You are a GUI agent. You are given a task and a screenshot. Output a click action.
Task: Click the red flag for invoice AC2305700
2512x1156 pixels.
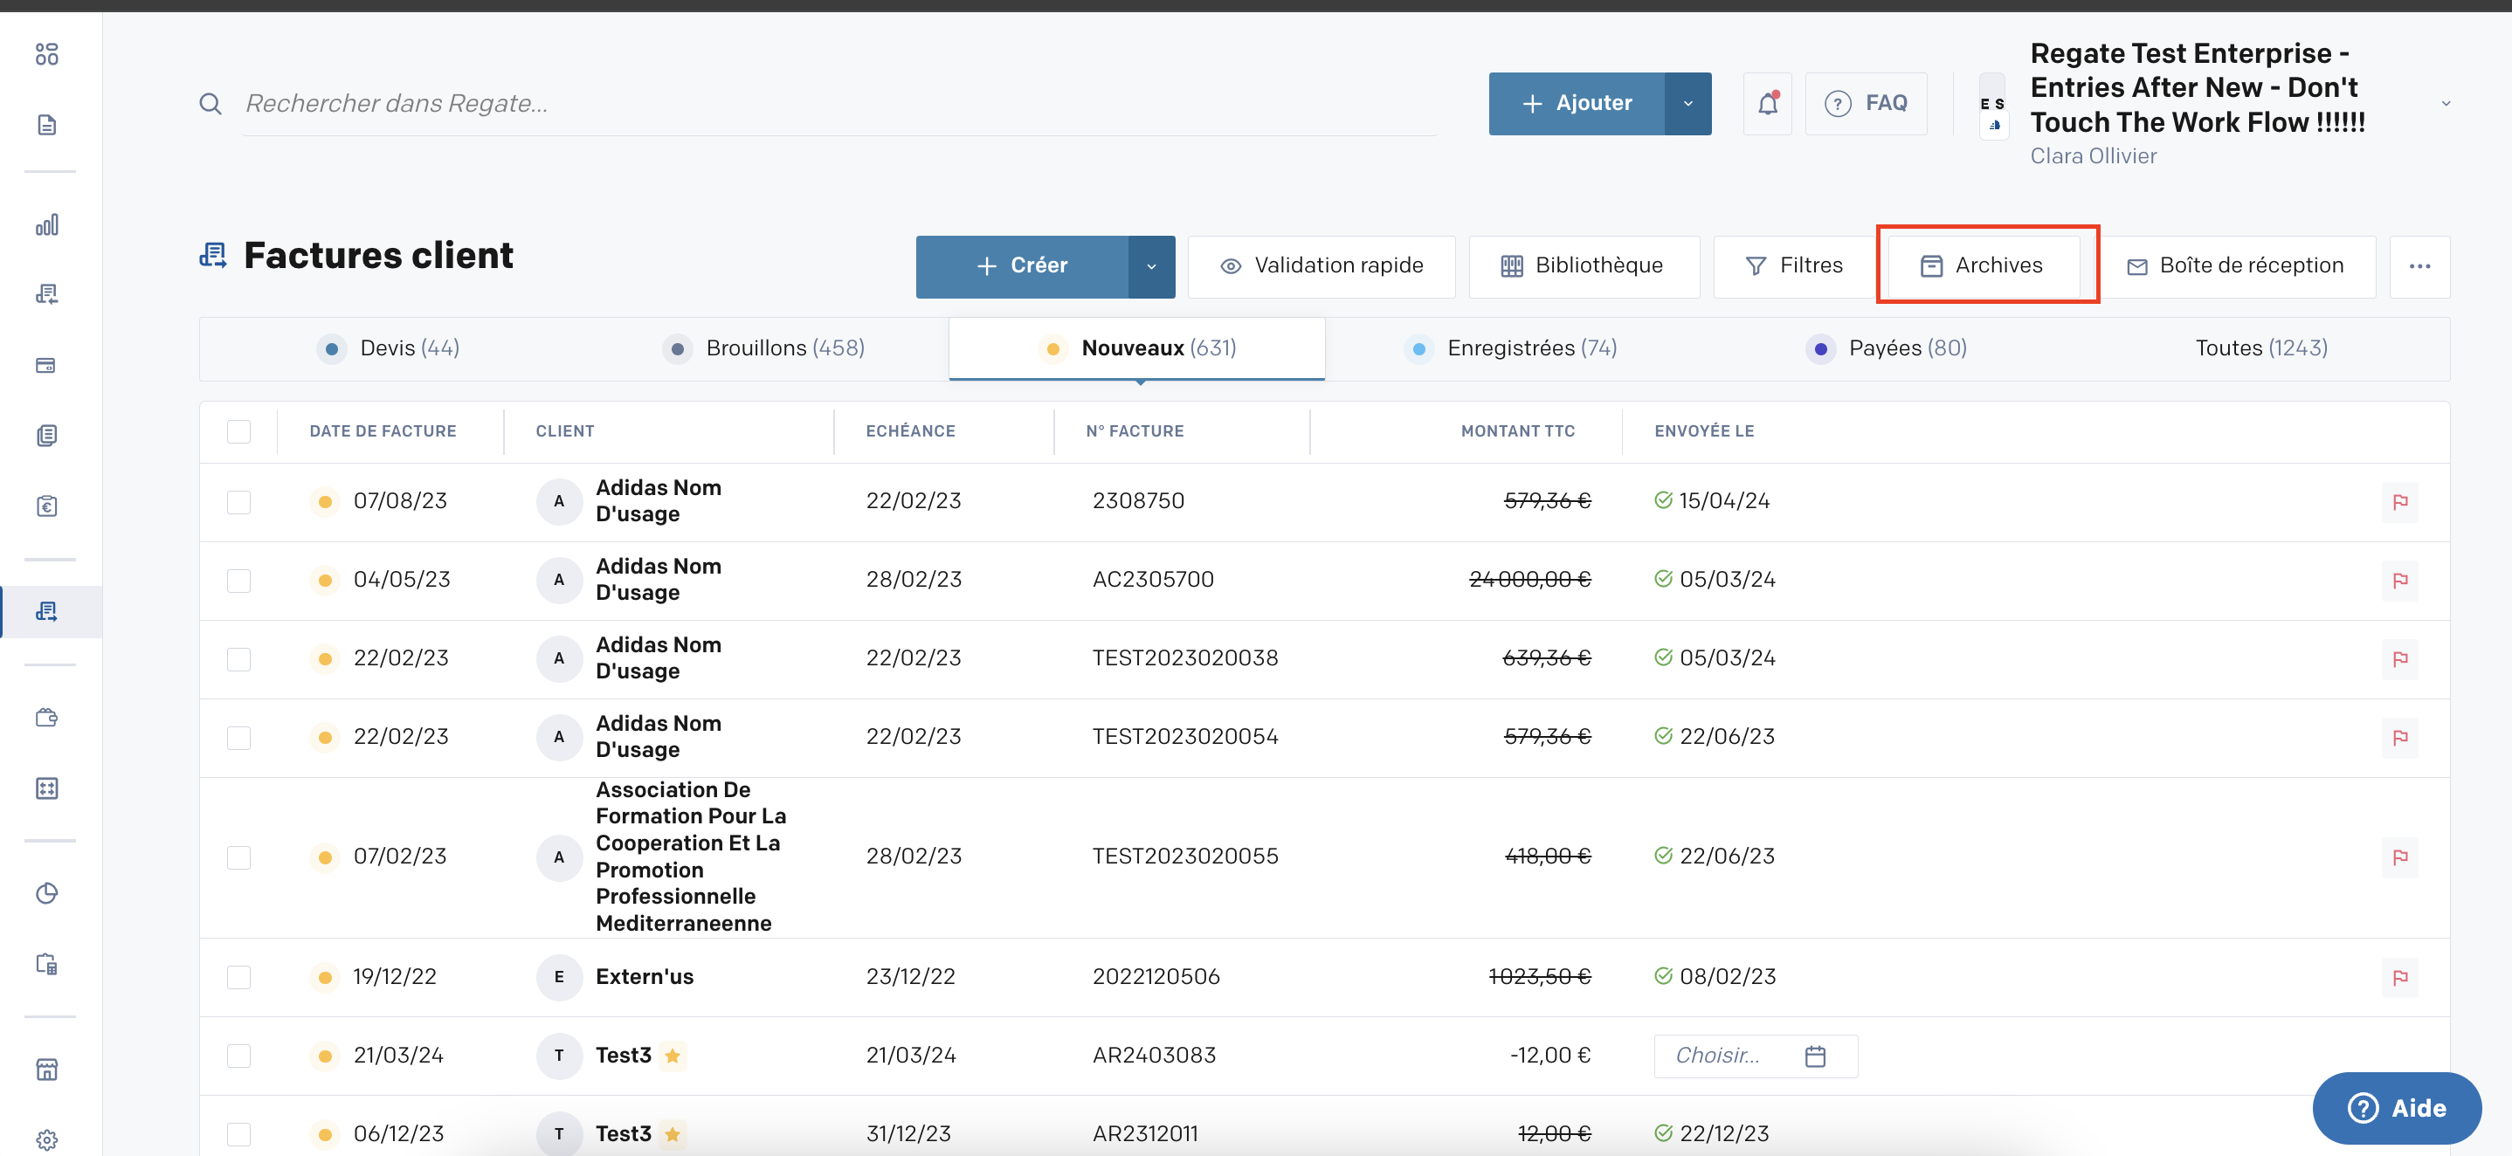[2398, 581]
